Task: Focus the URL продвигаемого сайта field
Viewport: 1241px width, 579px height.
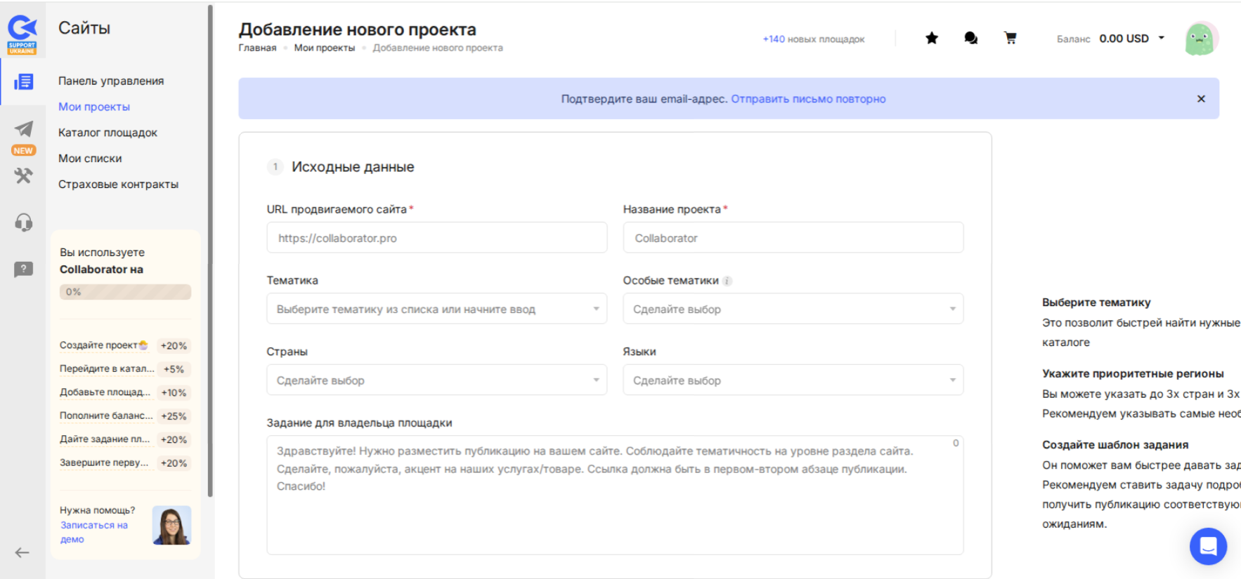Action: tap(436, 238)
